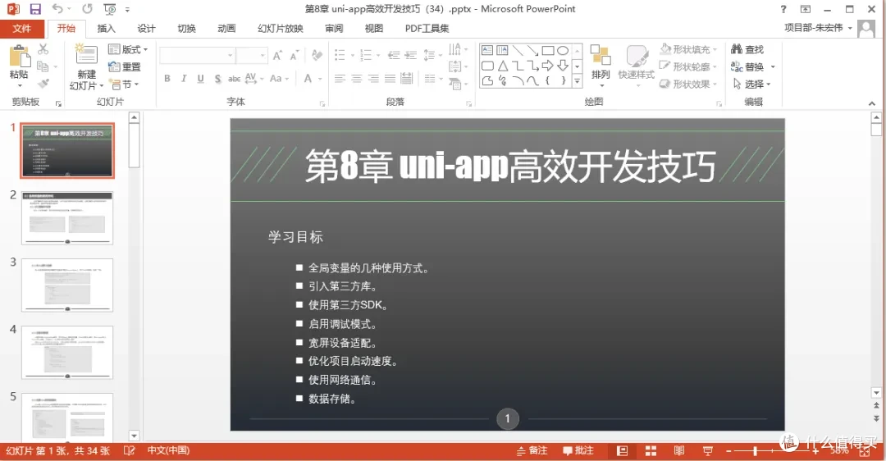Screen dimensions: 886x461
Task: Open the Select (选择) dropdown
Action: click(x=751, y=84)
